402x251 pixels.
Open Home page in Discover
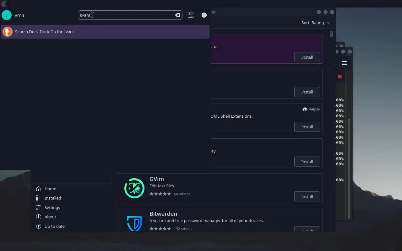pyautogui.click(x=72, y=189)
